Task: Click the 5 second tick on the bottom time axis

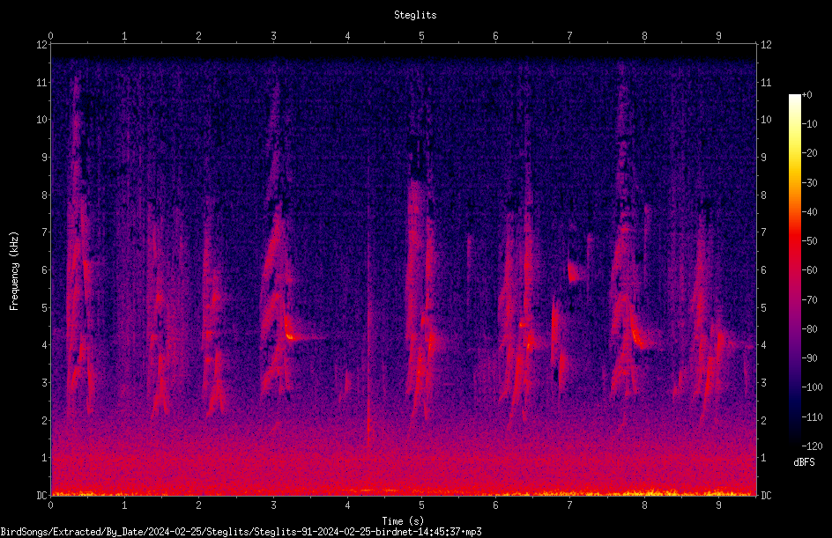Action: pos(421,505)
